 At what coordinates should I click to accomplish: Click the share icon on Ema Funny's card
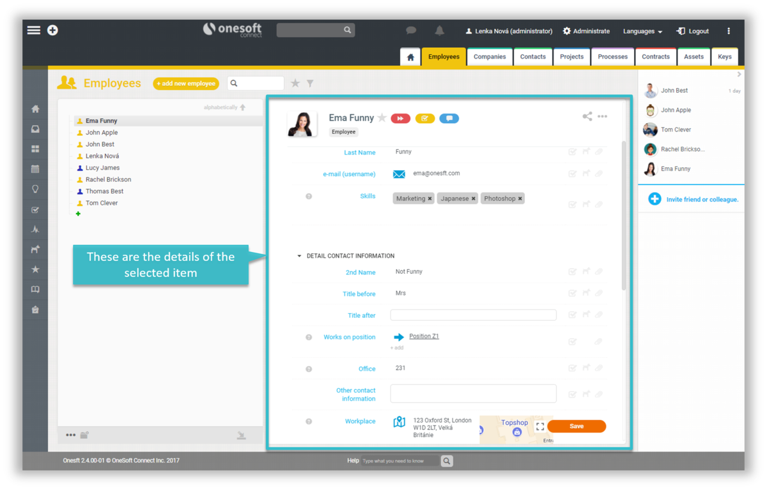(587, 116)
